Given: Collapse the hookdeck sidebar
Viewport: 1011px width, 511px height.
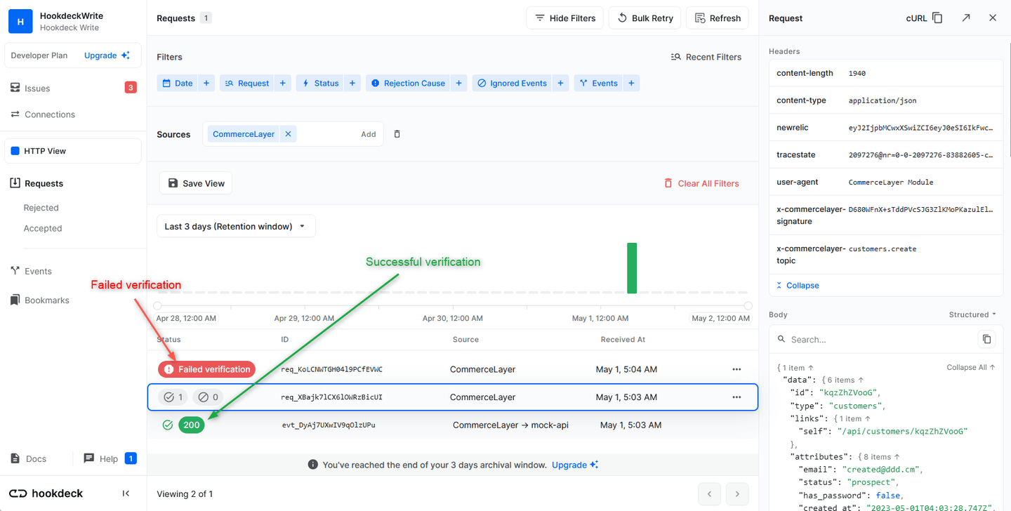Looking at the screenshot, I should tap(126, 493).
